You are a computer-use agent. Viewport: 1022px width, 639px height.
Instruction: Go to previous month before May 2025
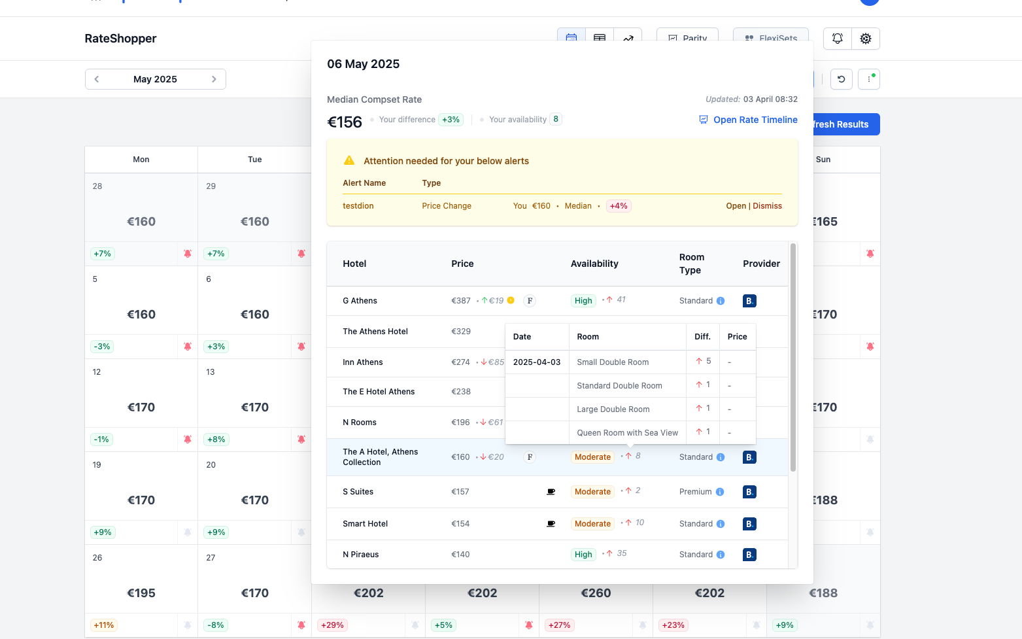tap(97, 79)
